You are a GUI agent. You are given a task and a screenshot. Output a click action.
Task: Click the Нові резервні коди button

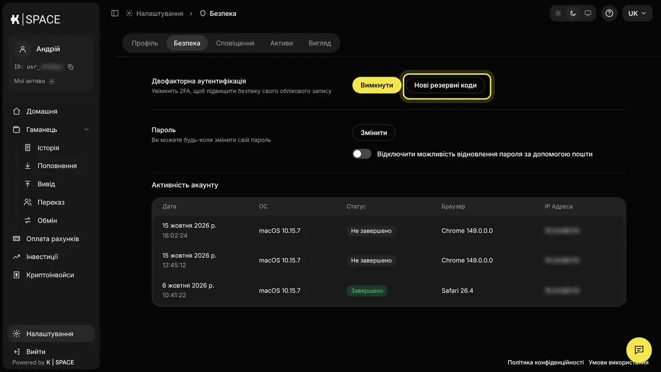coord(446,85)
